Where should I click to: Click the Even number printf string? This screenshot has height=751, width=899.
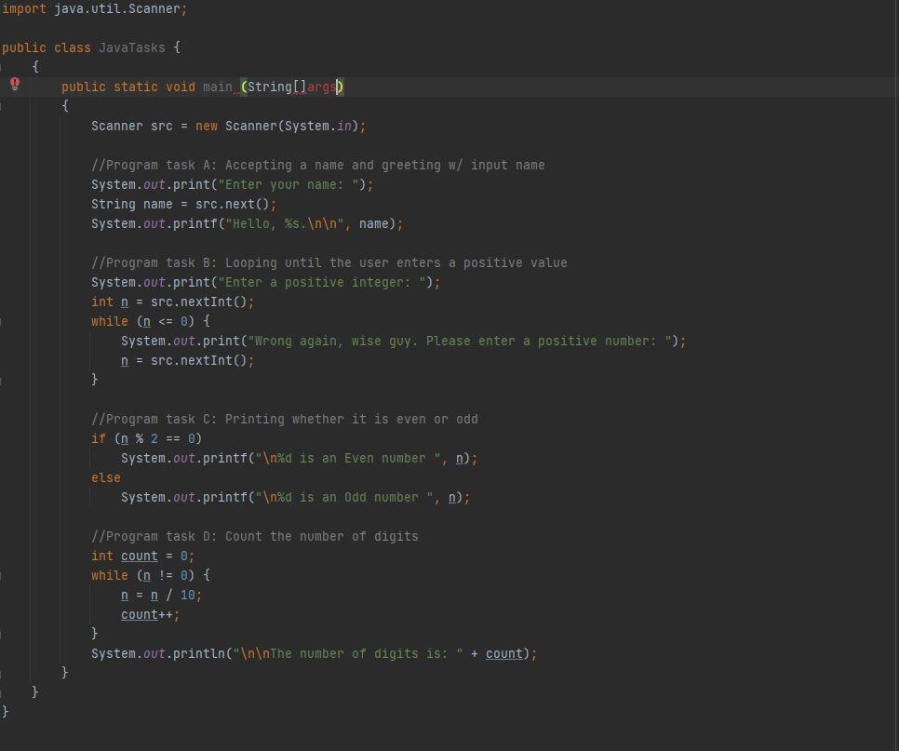click(x=344, y=458)
